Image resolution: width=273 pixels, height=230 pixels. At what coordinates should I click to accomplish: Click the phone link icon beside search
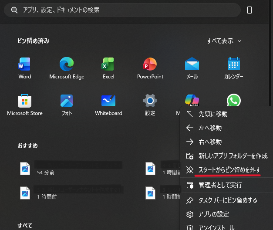tap(249, 10)
